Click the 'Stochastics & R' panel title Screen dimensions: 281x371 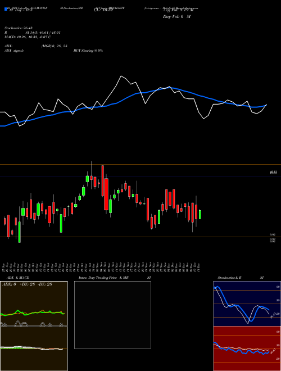(229, 278)
